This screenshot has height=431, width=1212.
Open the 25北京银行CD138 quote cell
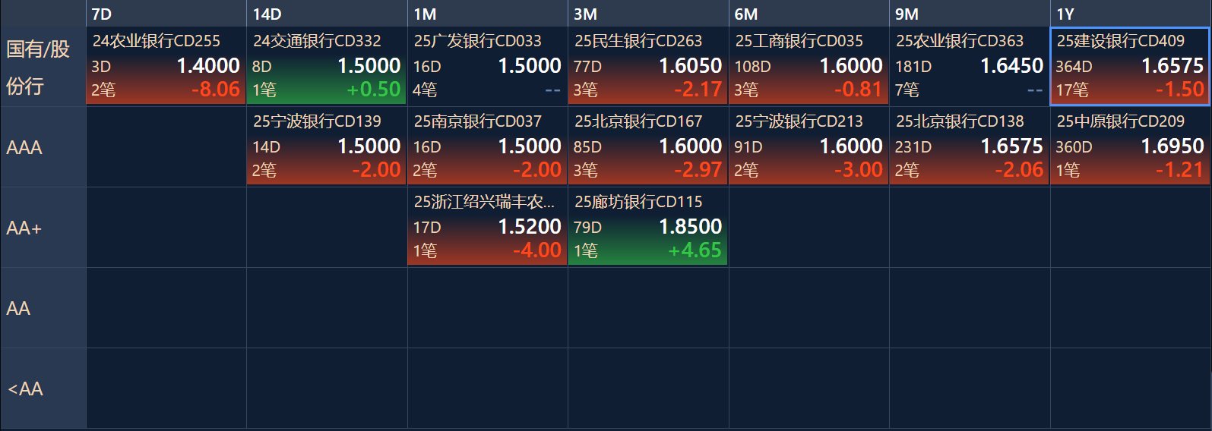coord(970,146)
